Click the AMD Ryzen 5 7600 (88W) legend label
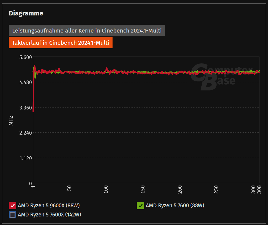Viewport: 268px width, 225px height. coord(175,205)
